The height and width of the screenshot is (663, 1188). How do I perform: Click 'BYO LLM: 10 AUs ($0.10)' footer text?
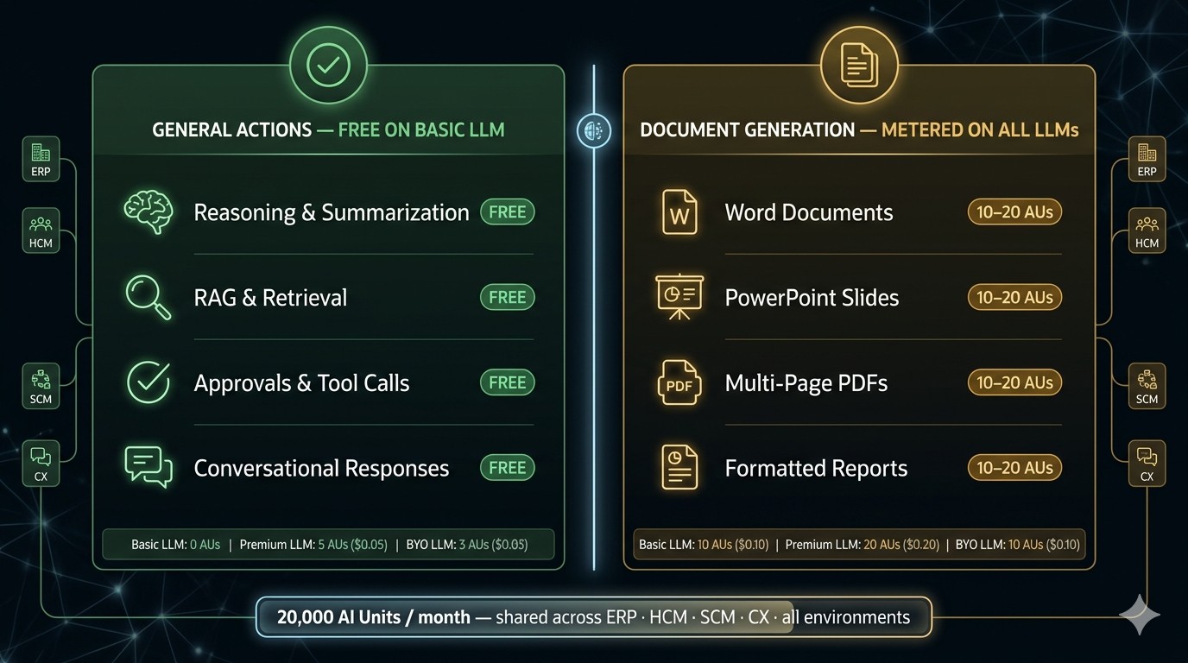pyautogui.click(x=1017, y=545)
